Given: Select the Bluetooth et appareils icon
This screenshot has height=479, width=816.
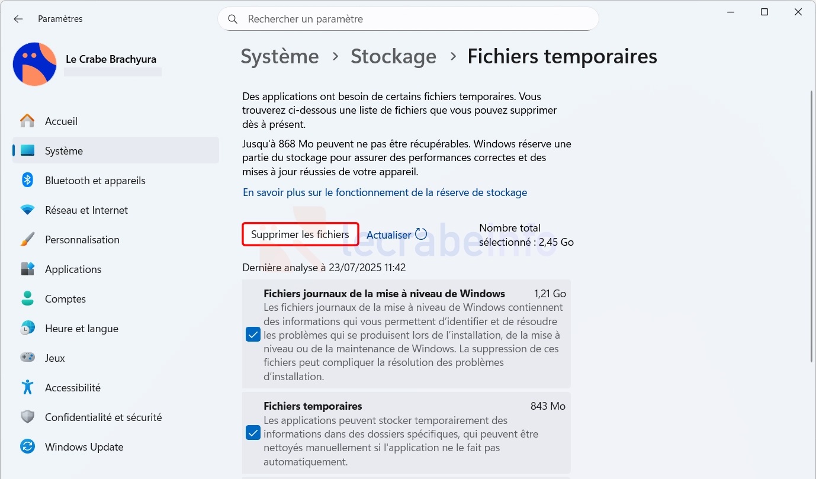Looking at the screenshot, I should [27, 180].
